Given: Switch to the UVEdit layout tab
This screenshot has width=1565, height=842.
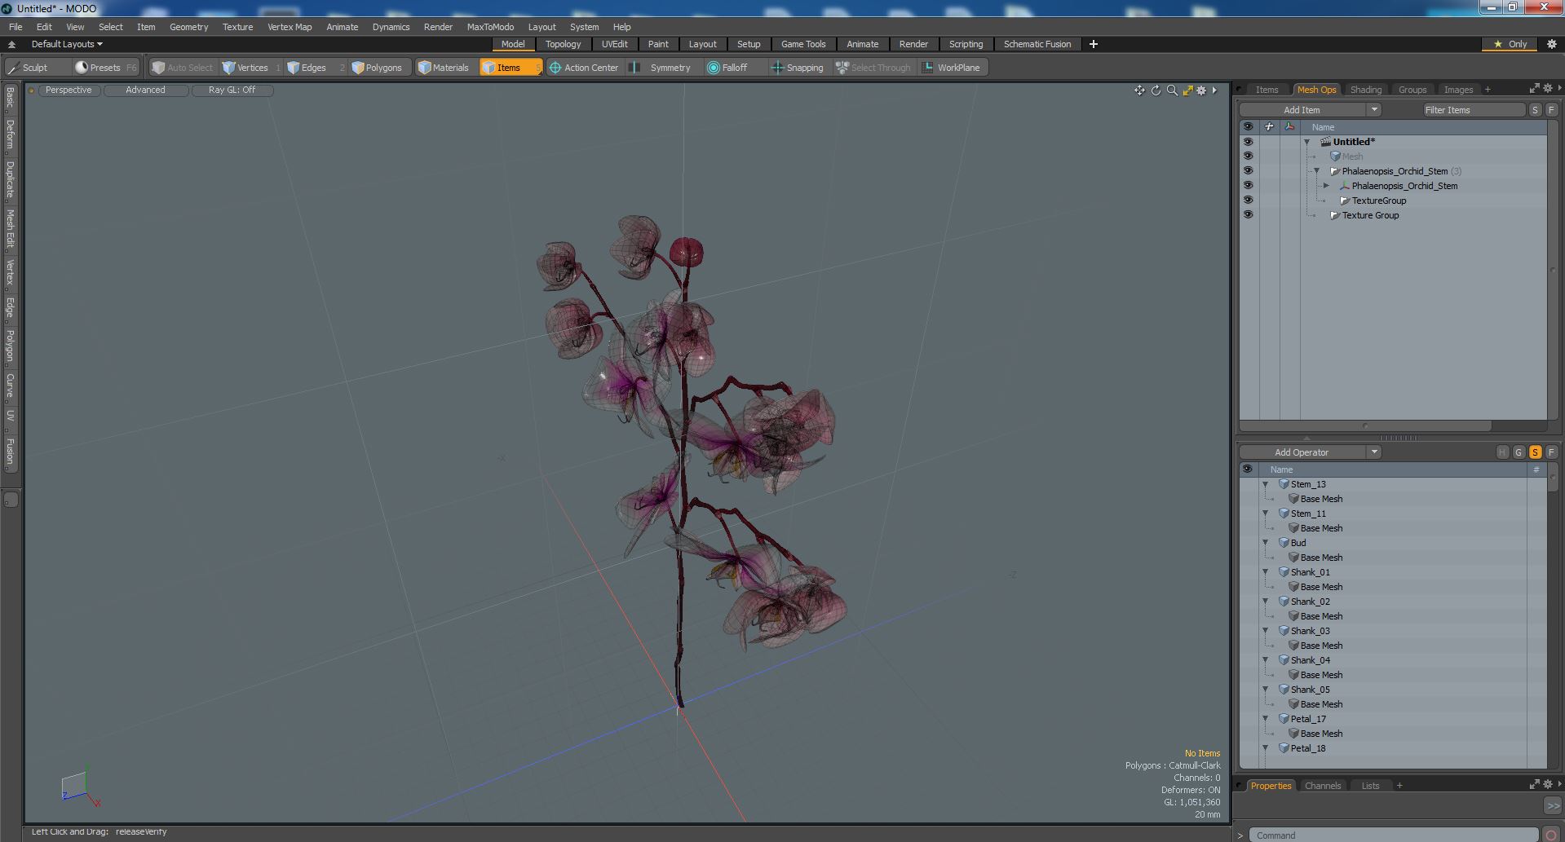Looking at the screenshot, I should [614, 44].
